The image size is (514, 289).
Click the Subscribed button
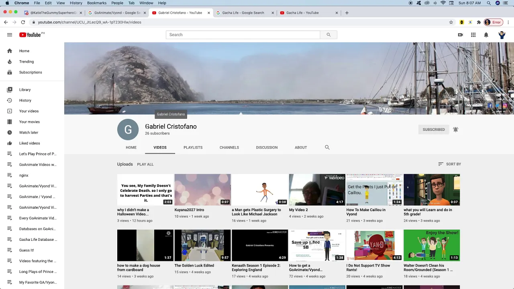[x=434, y=130]
